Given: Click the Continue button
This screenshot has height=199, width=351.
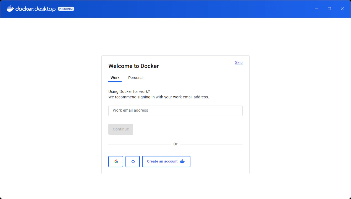Looking at the screenshot, I should click(x=121, y=129).
